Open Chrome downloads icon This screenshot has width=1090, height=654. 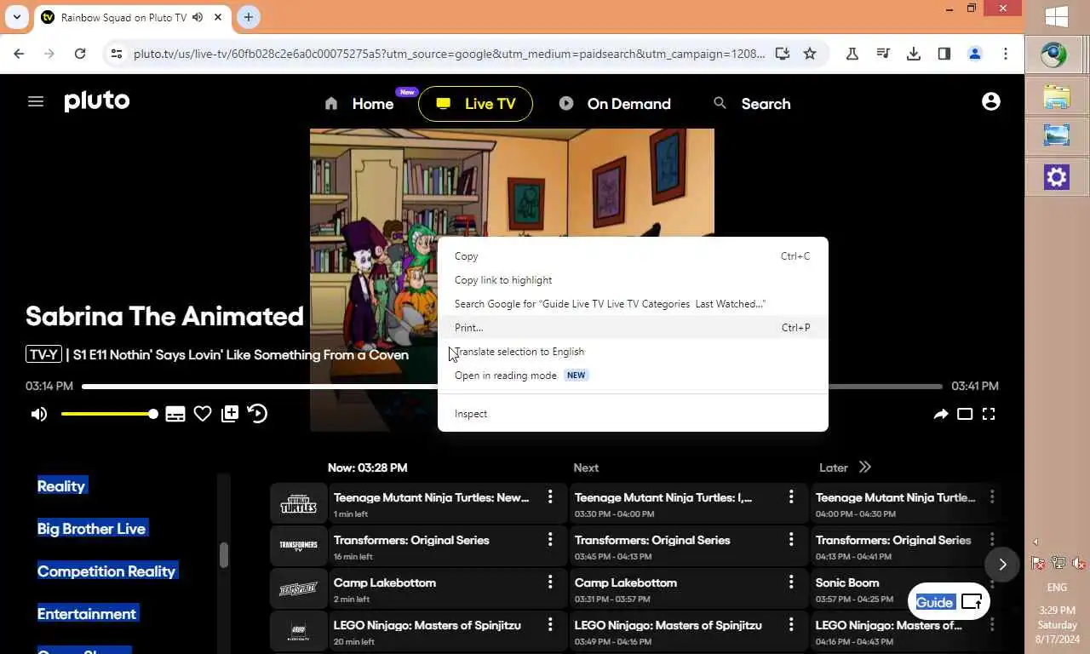[914, 54]
